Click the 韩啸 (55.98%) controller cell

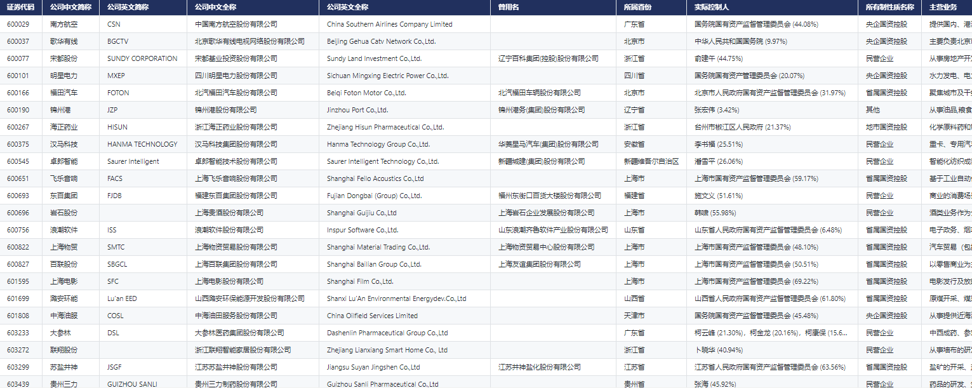[x=773, y=213]
